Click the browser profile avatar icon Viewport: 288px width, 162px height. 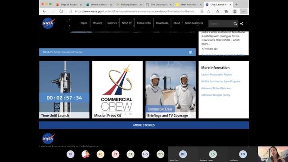click(235, 11)
